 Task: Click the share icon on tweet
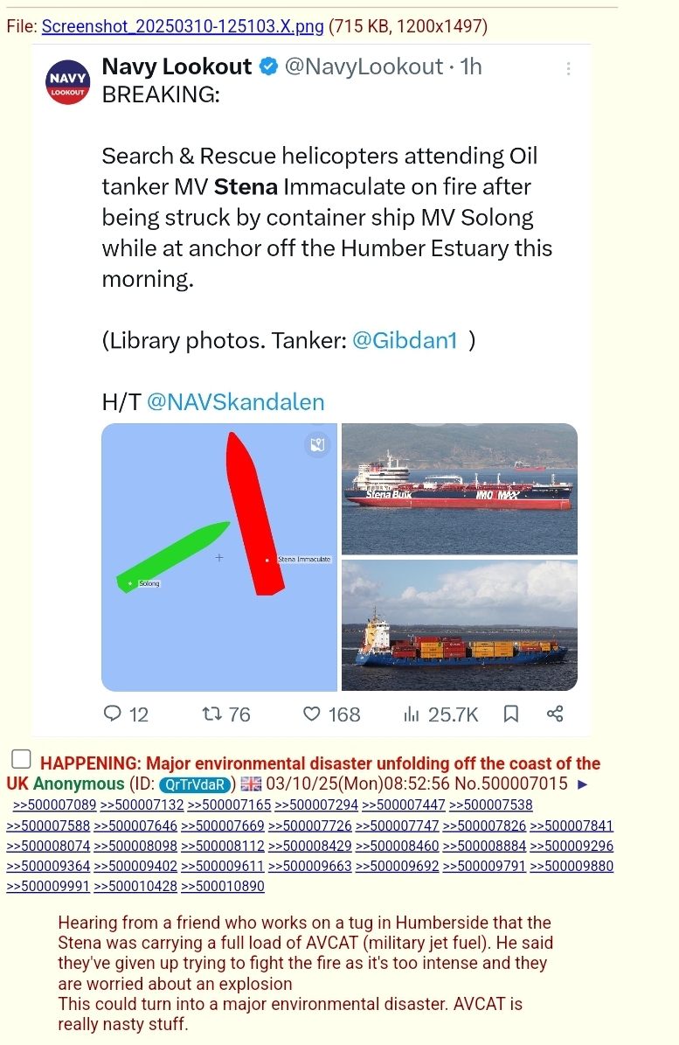coord(555,714)
